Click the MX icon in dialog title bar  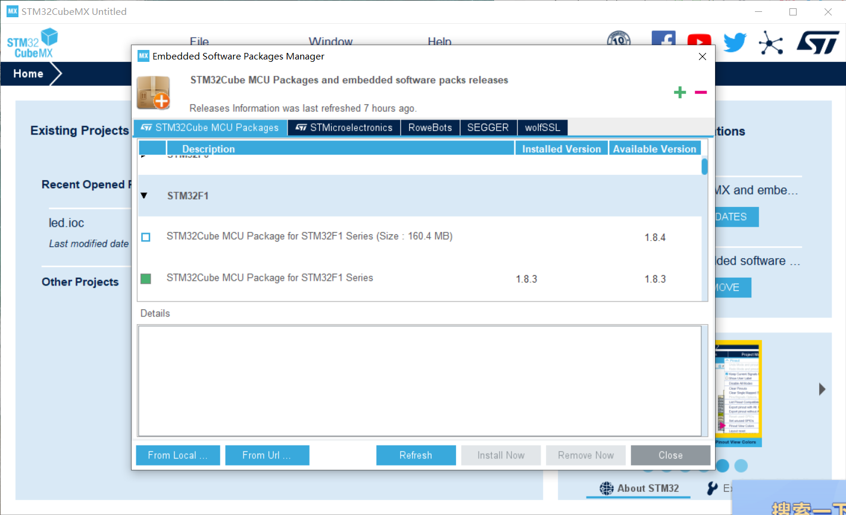(143, 56)
